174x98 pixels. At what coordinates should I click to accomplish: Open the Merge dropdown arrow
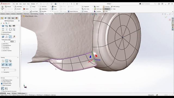(38, 7)
